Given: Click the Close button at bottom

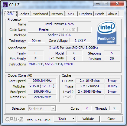Looking at the screenshot, I should click(111, 119).
